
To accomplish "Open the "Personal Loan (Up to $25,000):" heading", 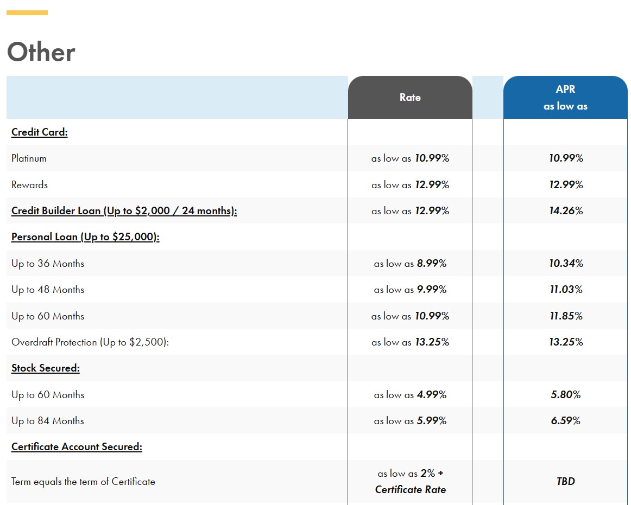I will [85, 237].
